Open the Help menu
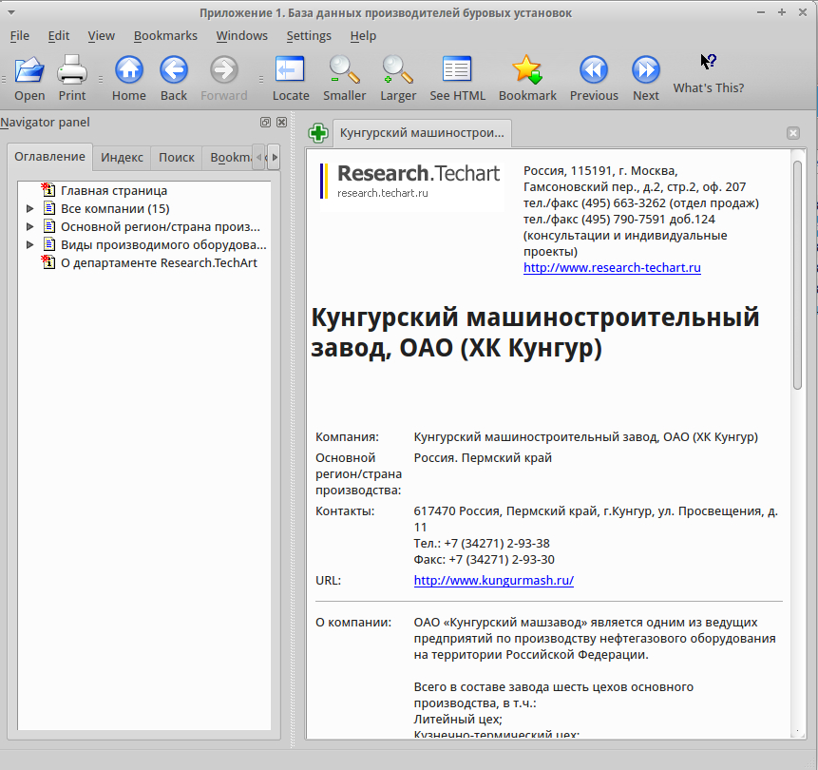 pyautogui.click(x=363, y=35)
